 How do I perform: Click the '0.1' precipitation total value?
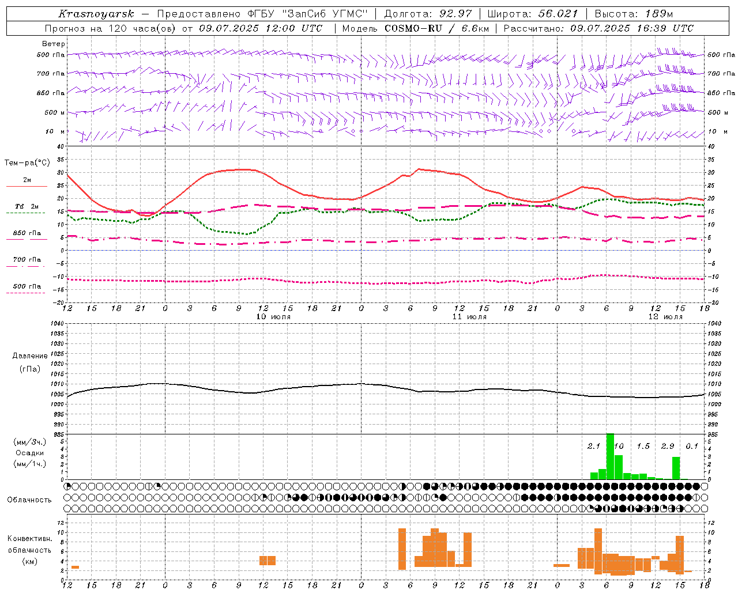point(692,447)
